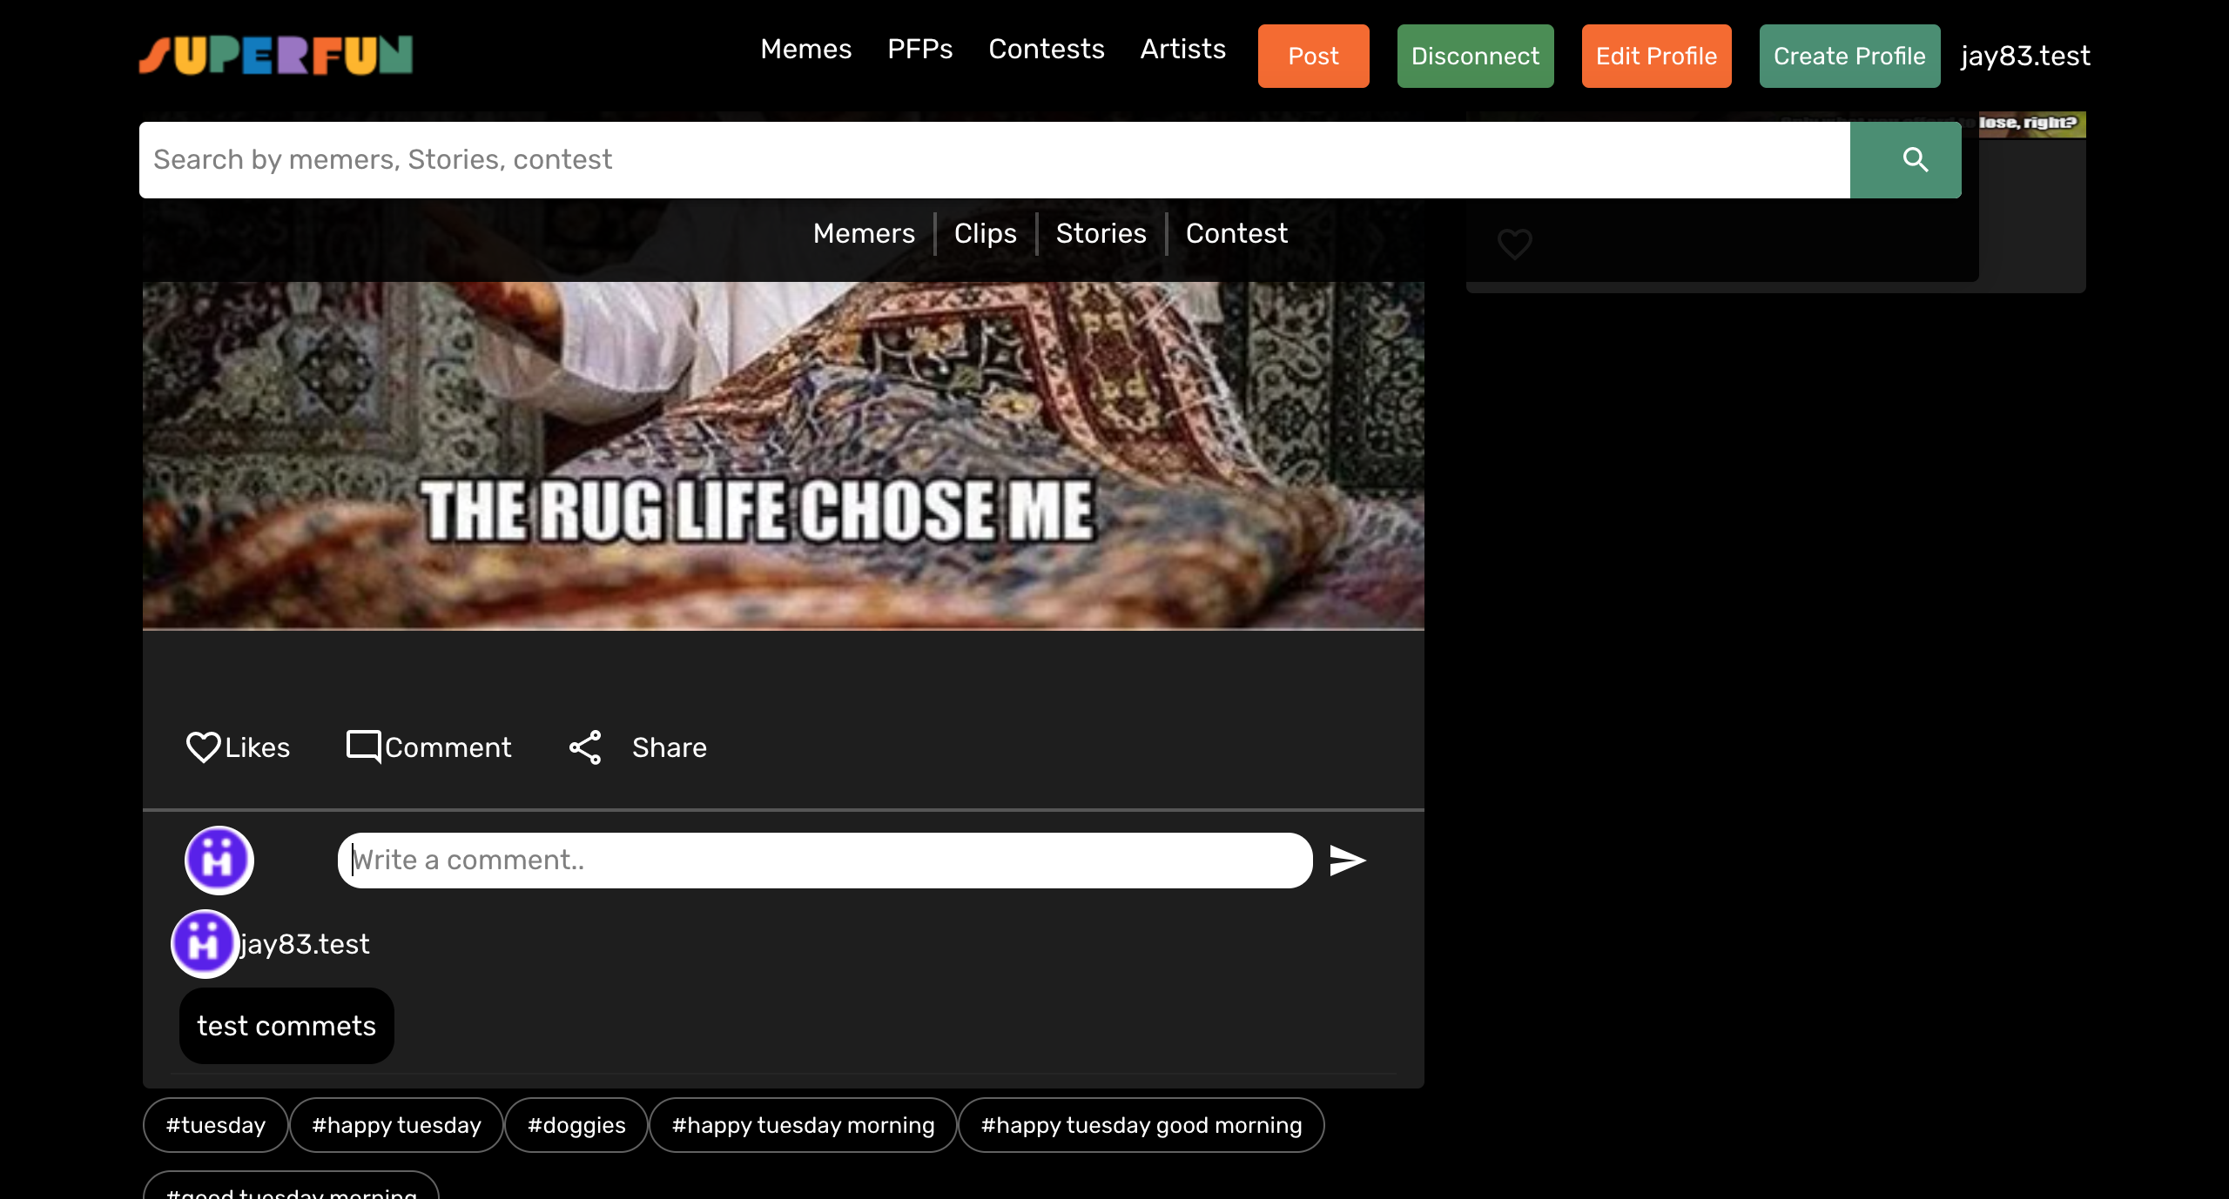Click the Share network icon

coord(585,747)
